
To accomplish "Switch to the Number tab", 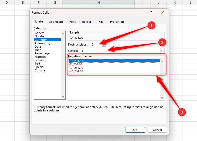I will click(x=39, y=21).
